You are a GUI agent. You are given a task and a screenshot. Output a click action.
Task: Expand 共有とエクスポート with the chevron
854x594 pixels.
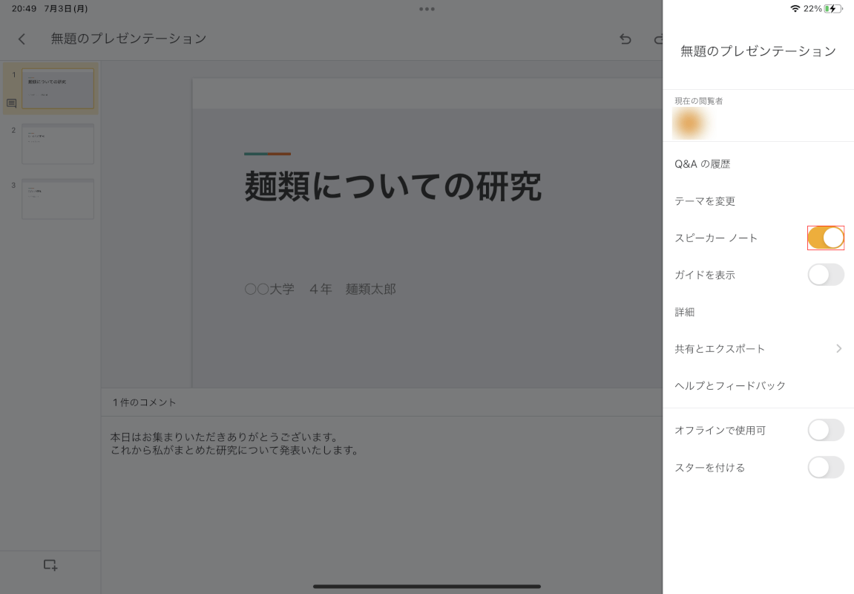(838, 349)
